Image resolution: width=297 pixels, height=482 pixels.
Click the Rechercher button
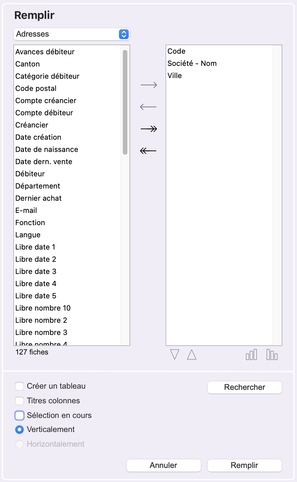coord(244,387)
